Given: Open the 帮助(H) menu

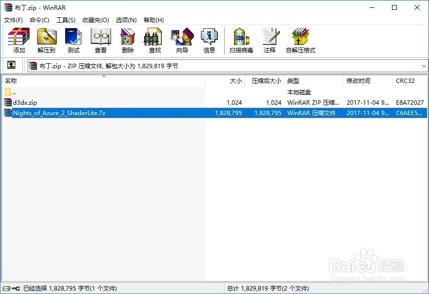Looking at the screenshot, I should (154, 20).
